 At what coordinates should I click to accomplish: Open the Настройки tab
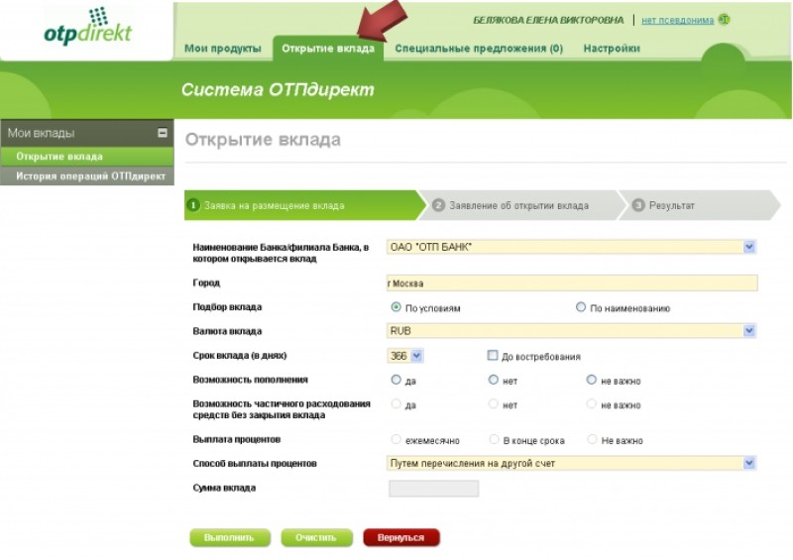click(612, 49)
